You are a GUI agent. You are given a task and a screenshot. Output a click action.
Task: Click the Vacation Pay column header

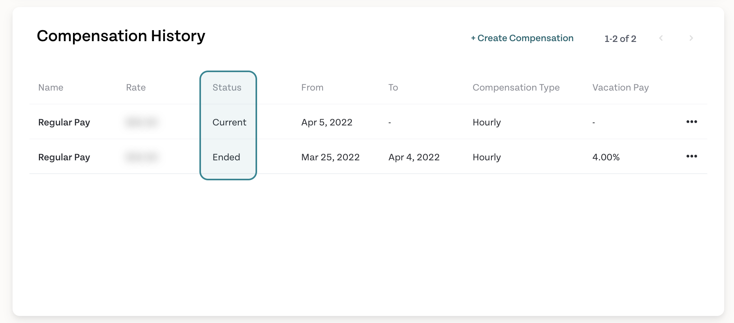[x=621, y=87]
